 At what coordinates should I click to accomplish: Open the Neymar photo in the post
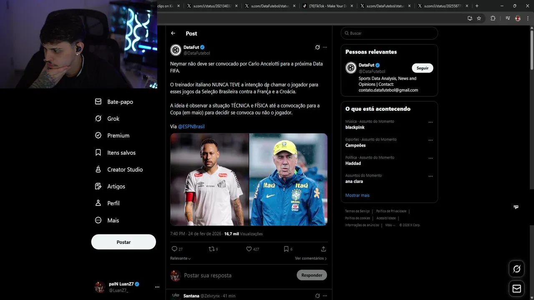[x=209, y=180]
